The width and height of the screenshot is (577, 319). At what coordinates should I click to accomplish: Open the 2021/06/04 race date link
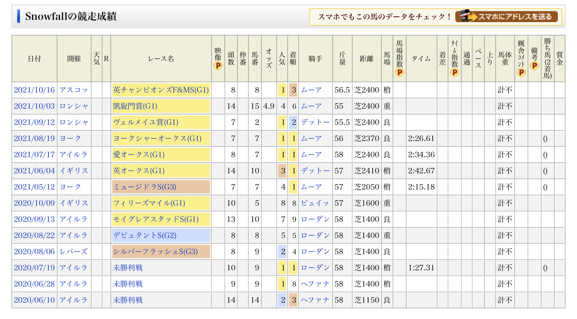34,171
